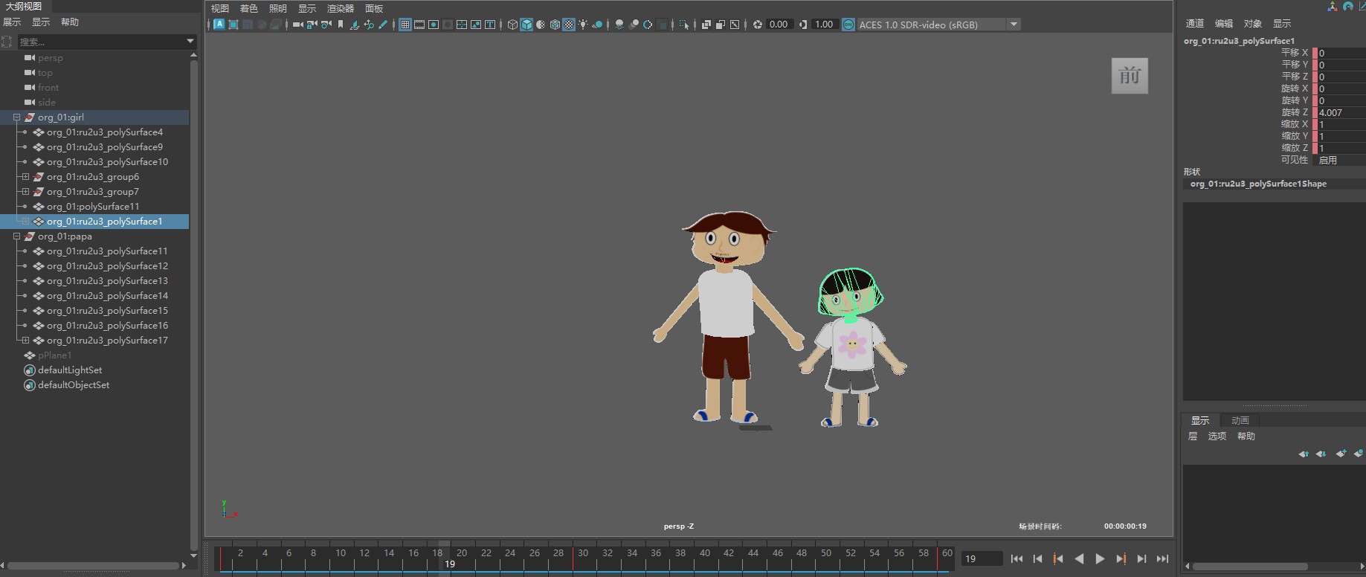Image resolution: width=1366 pixels, height=577 pixels.
Task: Open the 视图 viewport menu
Action: (220, 9)
